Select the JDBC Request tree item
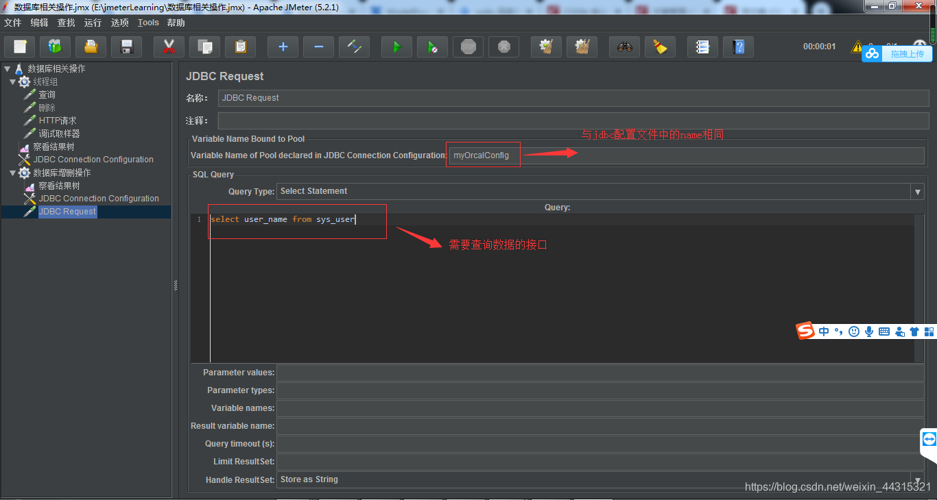Image resolution: width=937 pixels, height=500 pixels. coord(67,212)
